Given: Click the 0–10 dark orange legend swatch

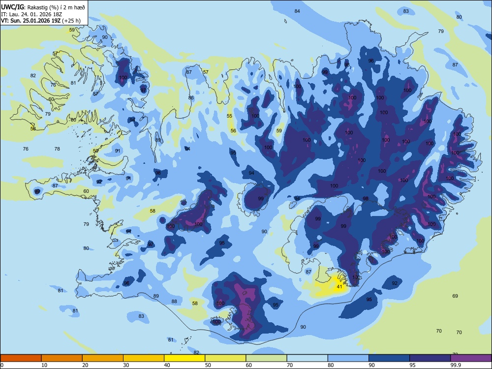Looking at the screenshot, I should (x=21, y=358).
